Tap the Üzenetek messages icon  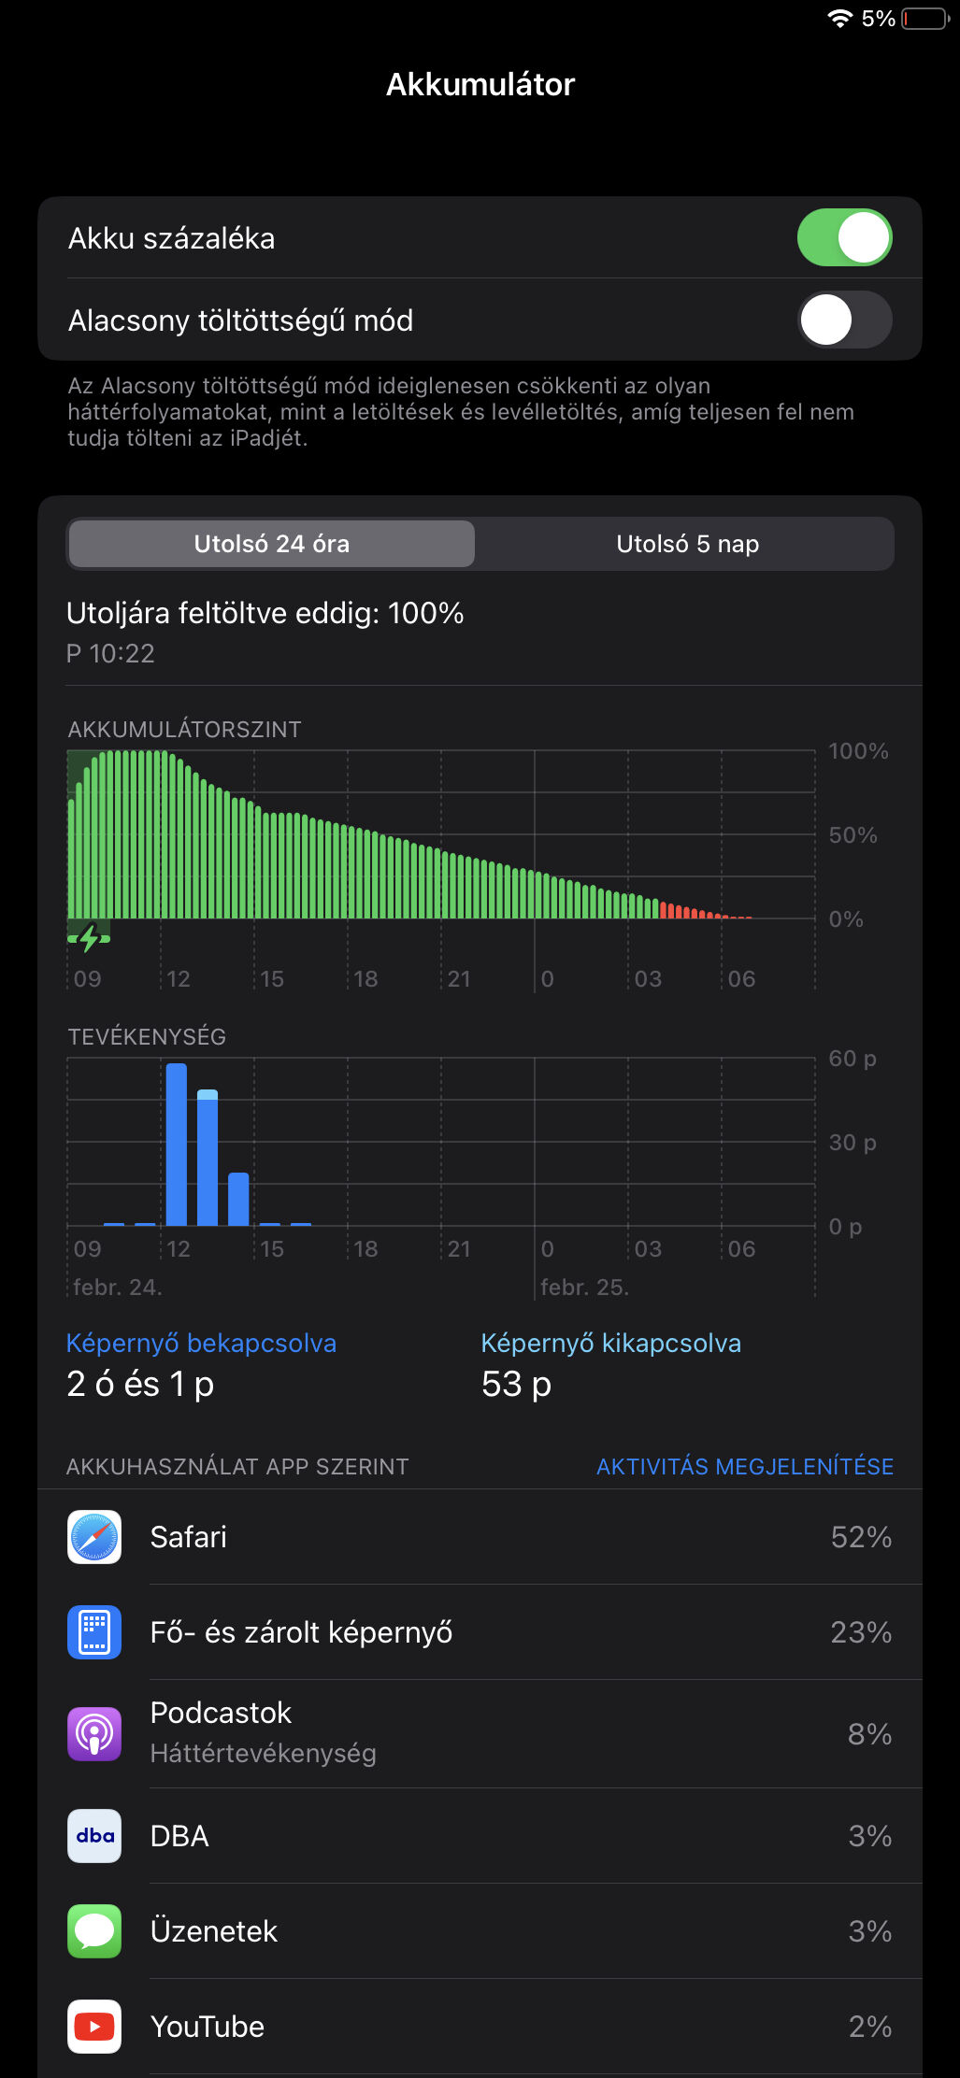coord(94,1931)
